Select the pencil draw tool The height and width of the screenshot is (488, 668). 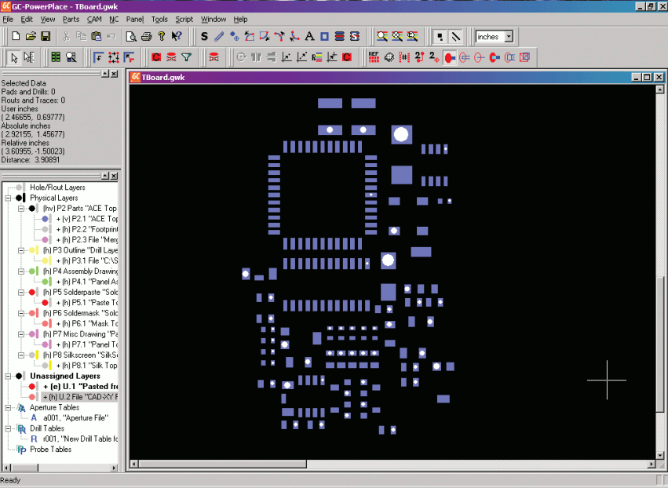220,36
